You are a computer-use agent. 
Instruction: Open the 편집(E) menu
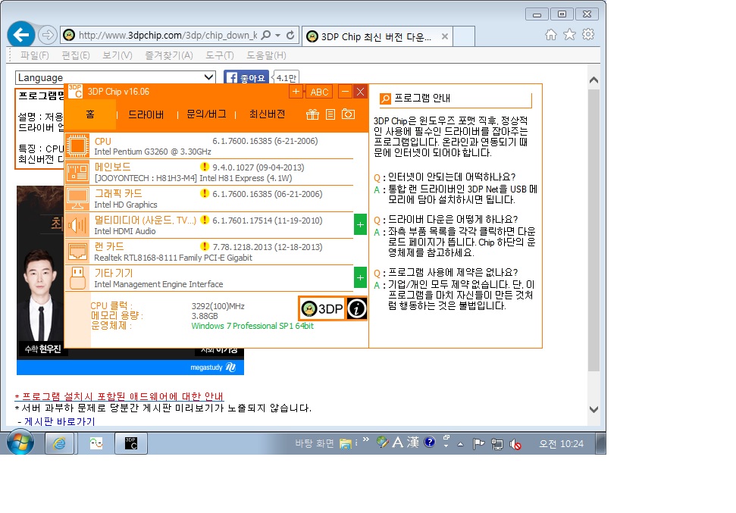[76, 55]
